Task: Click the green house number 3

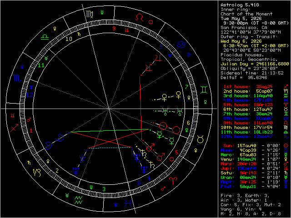Action: coord(104,189)
